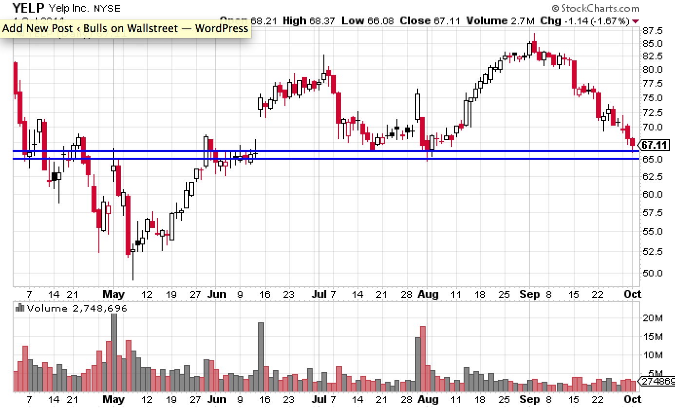Click the 70.0 price axis label

[x=653, y=128]
